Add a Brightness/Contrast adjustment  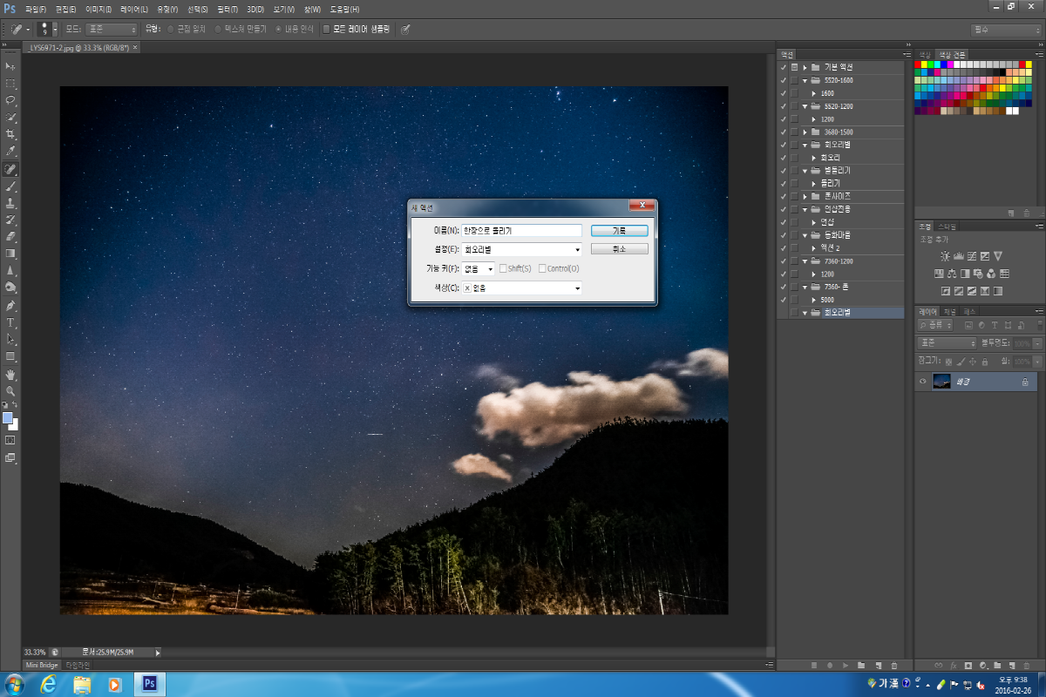(x=946, y=256)
